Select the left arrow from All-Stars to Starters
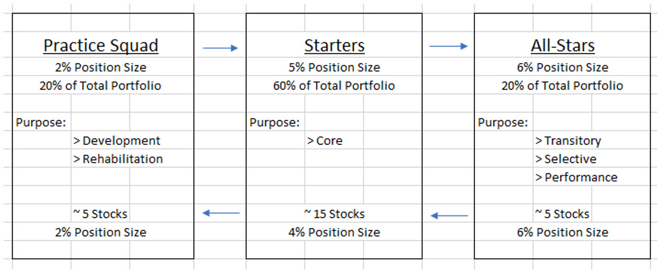Screen dimensions: 662x272 tap(449, 216)
